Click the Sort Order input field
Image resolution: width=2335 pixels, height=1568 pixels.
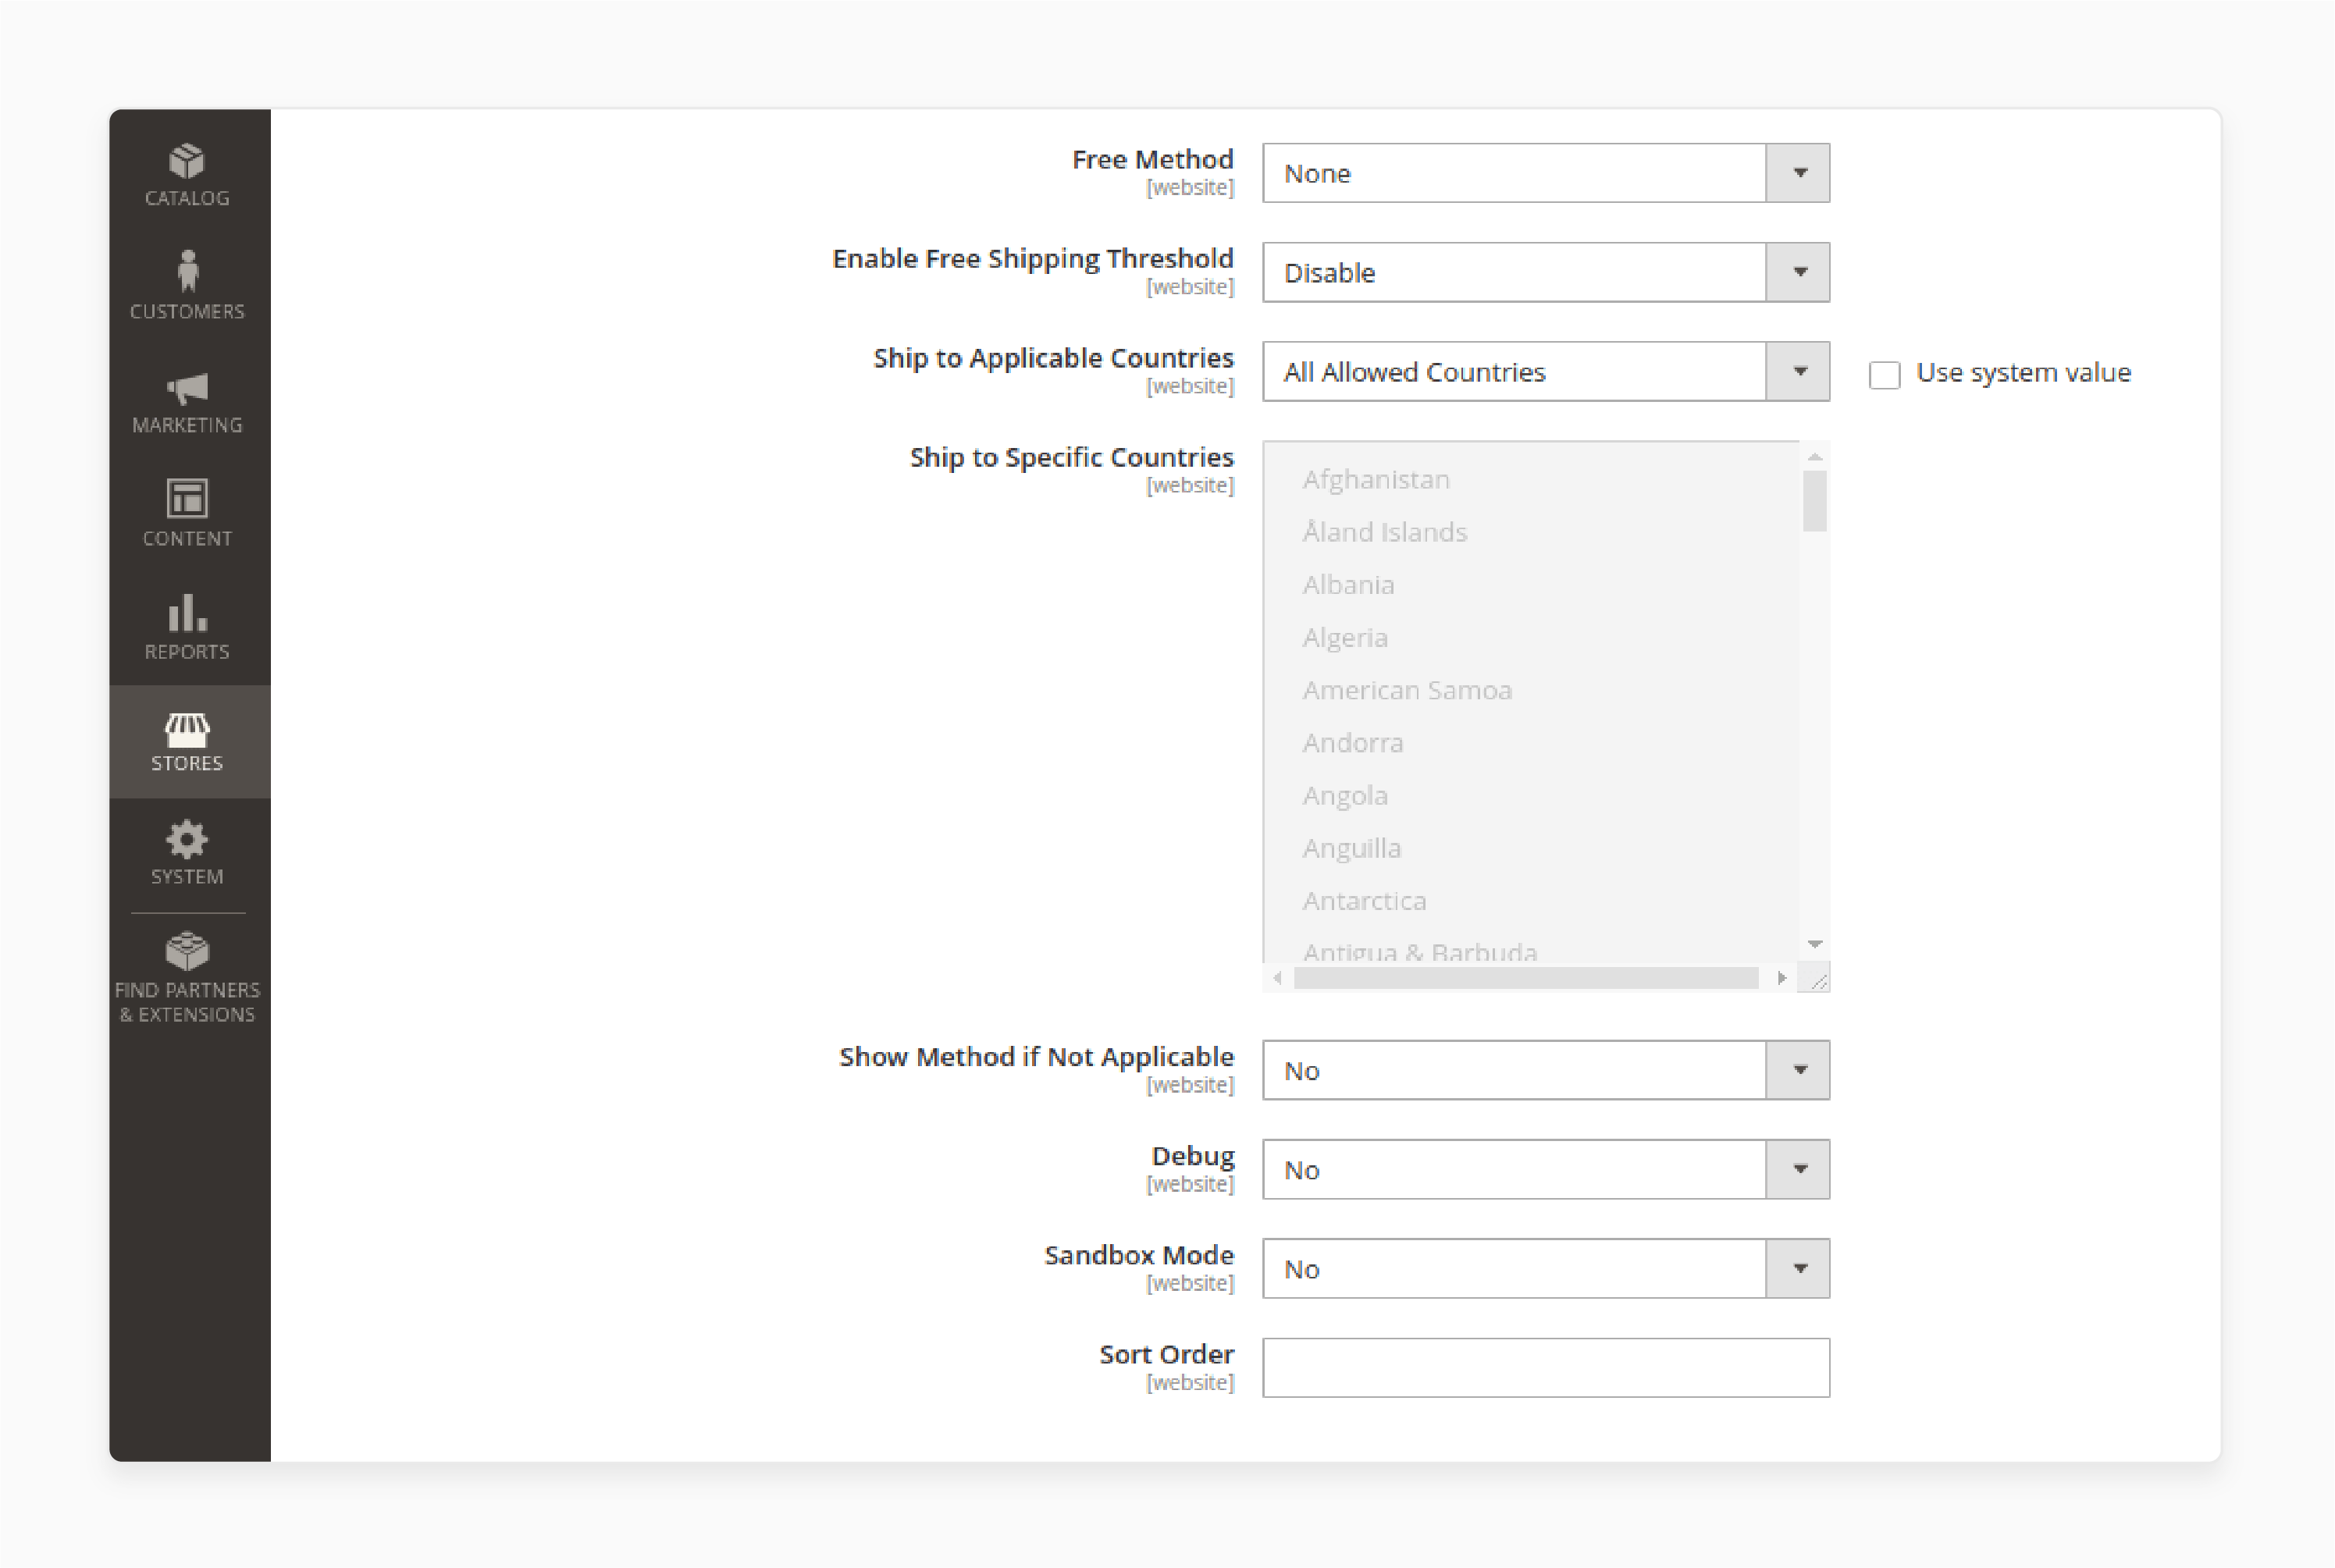click(x=1546, y=1367)
